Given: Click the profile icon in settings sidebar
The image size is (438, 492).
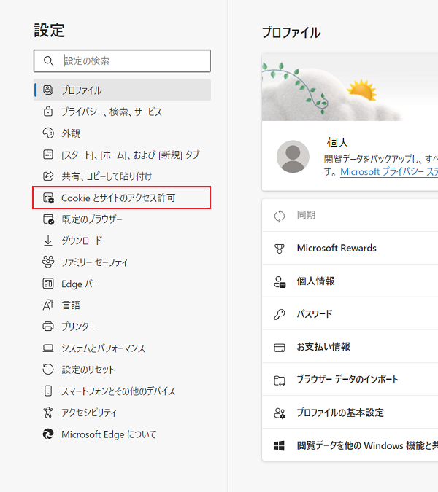Looking at the screenshot, I should [x=49, y=90].
